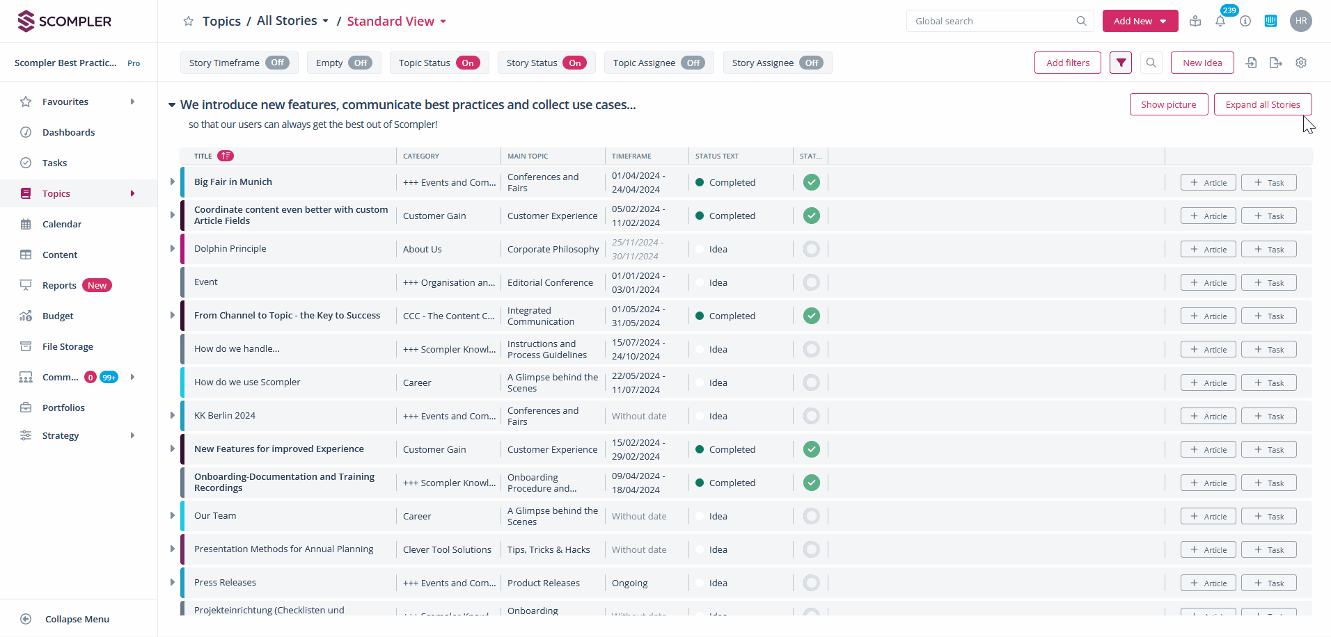This screenshot has height=637, width=1331.
Task: Click the Expand all Stories button
Action: 1262,104
